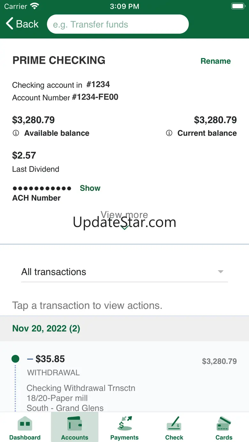Tap the green transaction timeline dot
This screenshot has height=442, width=249.
pos(15,359)
